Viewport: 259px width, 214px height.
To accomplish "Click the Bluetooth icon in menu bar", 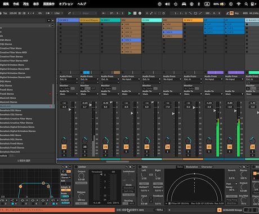I will [x=199, y=4].
